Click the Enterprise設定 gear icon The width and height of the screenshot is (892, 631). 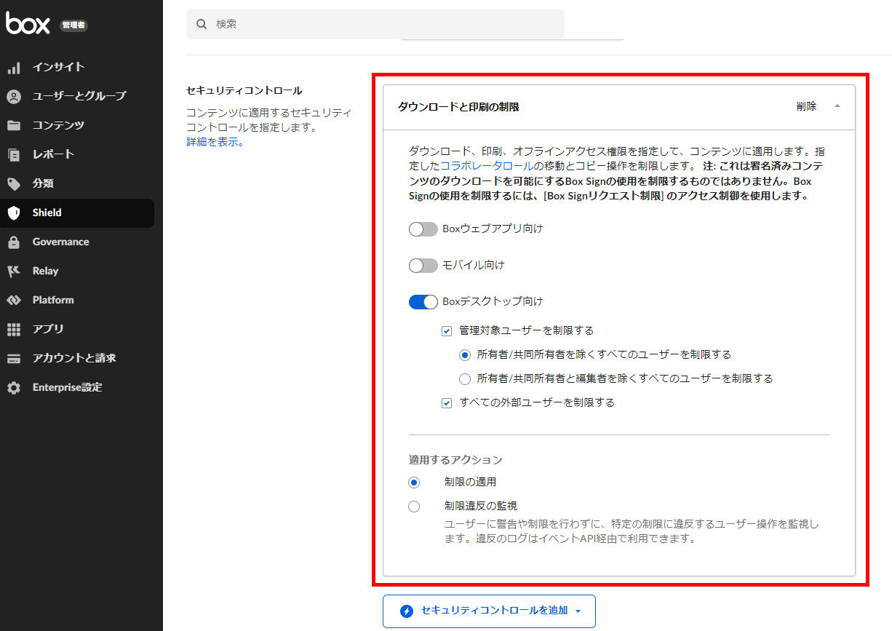[x=14, y=388]
